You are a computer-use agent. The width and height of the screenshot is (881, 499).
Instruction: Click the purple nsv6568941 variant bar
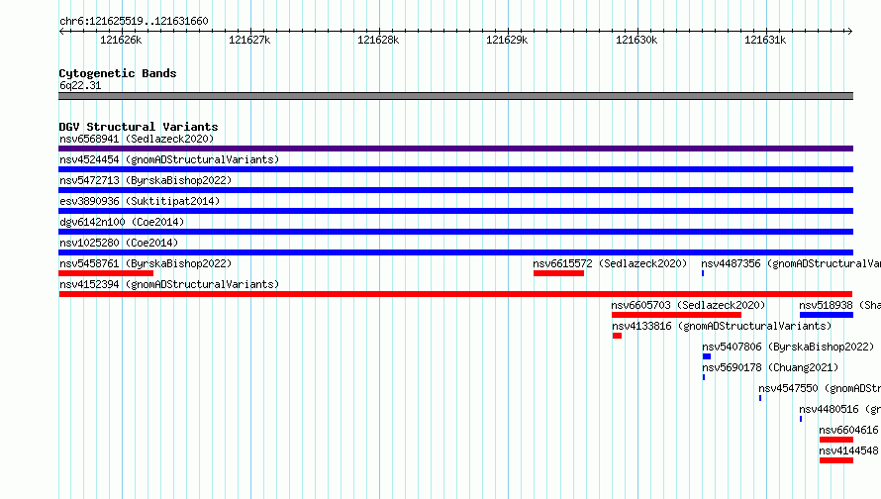(x=455, y=149)
